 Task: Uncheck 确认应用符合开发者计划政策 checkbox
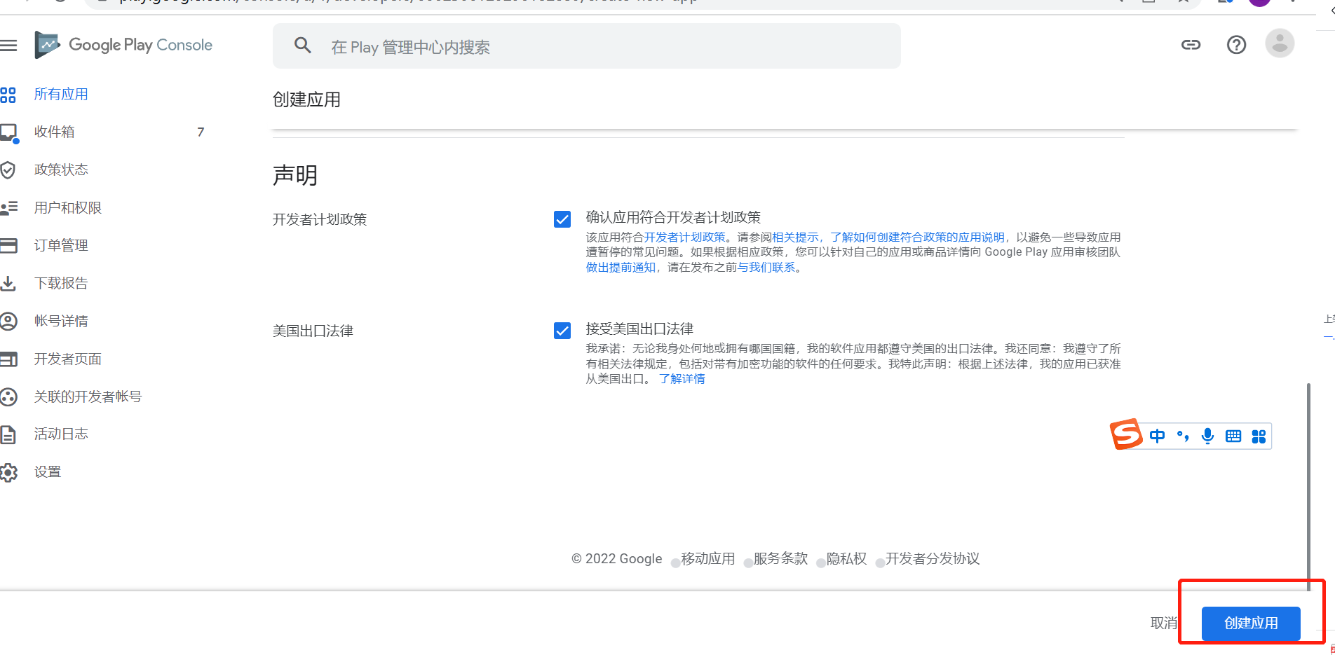562,219
